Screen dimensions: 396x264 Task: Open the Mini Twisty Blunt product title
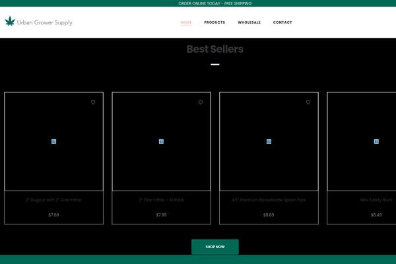tap(376, 200)
